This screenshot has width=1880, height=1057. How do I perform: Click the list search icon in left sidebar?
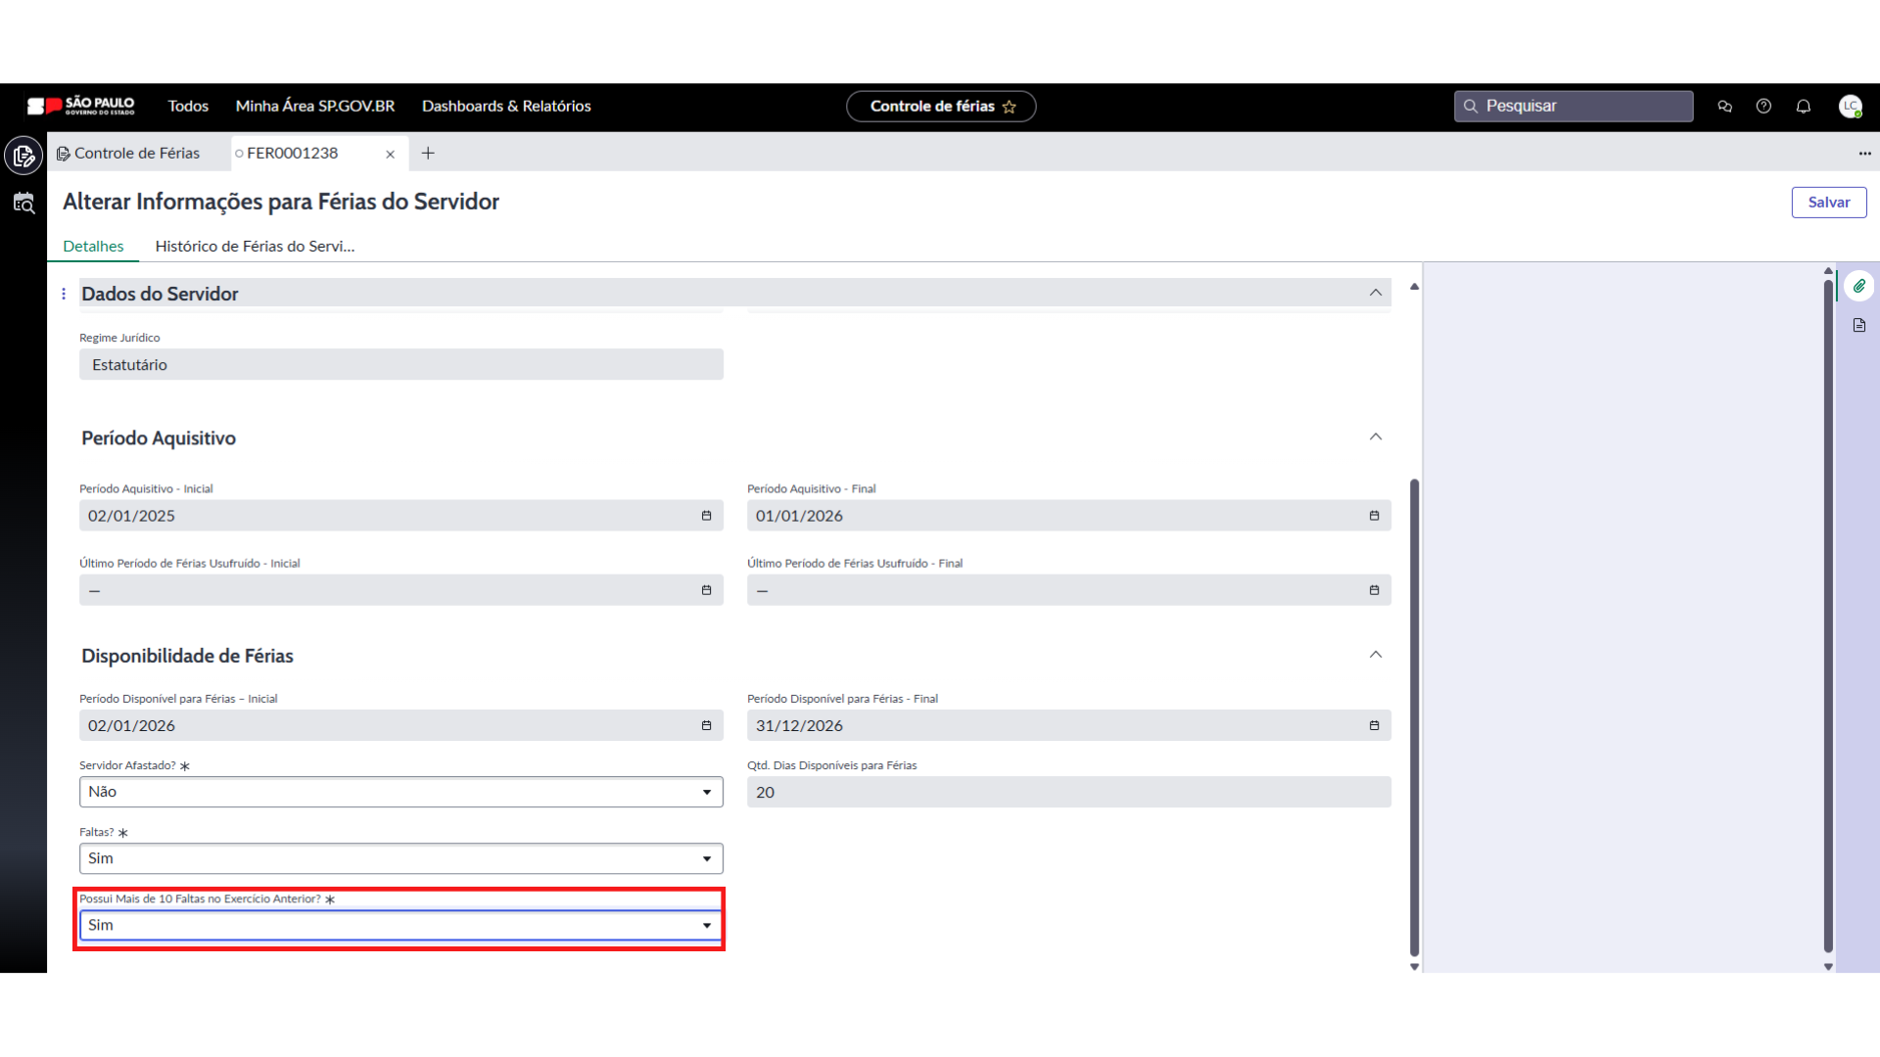[x=23, y=204]
